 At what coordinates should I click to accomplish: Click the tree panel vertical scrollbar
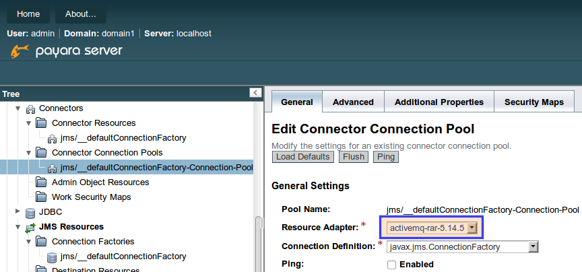257,242
